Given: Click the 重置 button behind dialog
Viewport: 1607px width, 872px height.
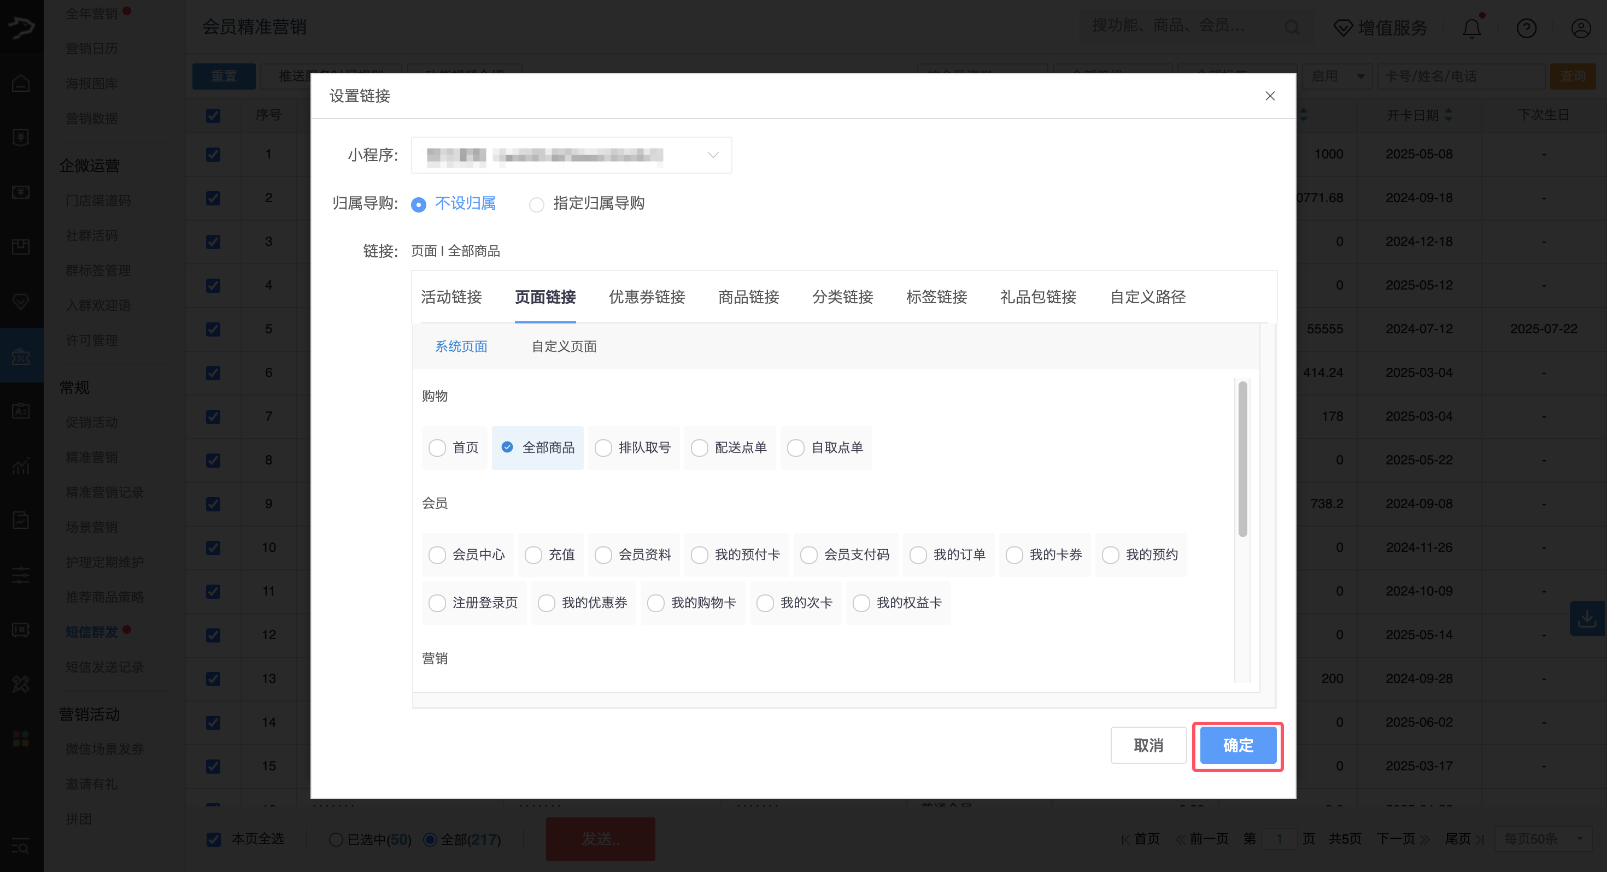Looking at the screenshot, I should point(224,76).
